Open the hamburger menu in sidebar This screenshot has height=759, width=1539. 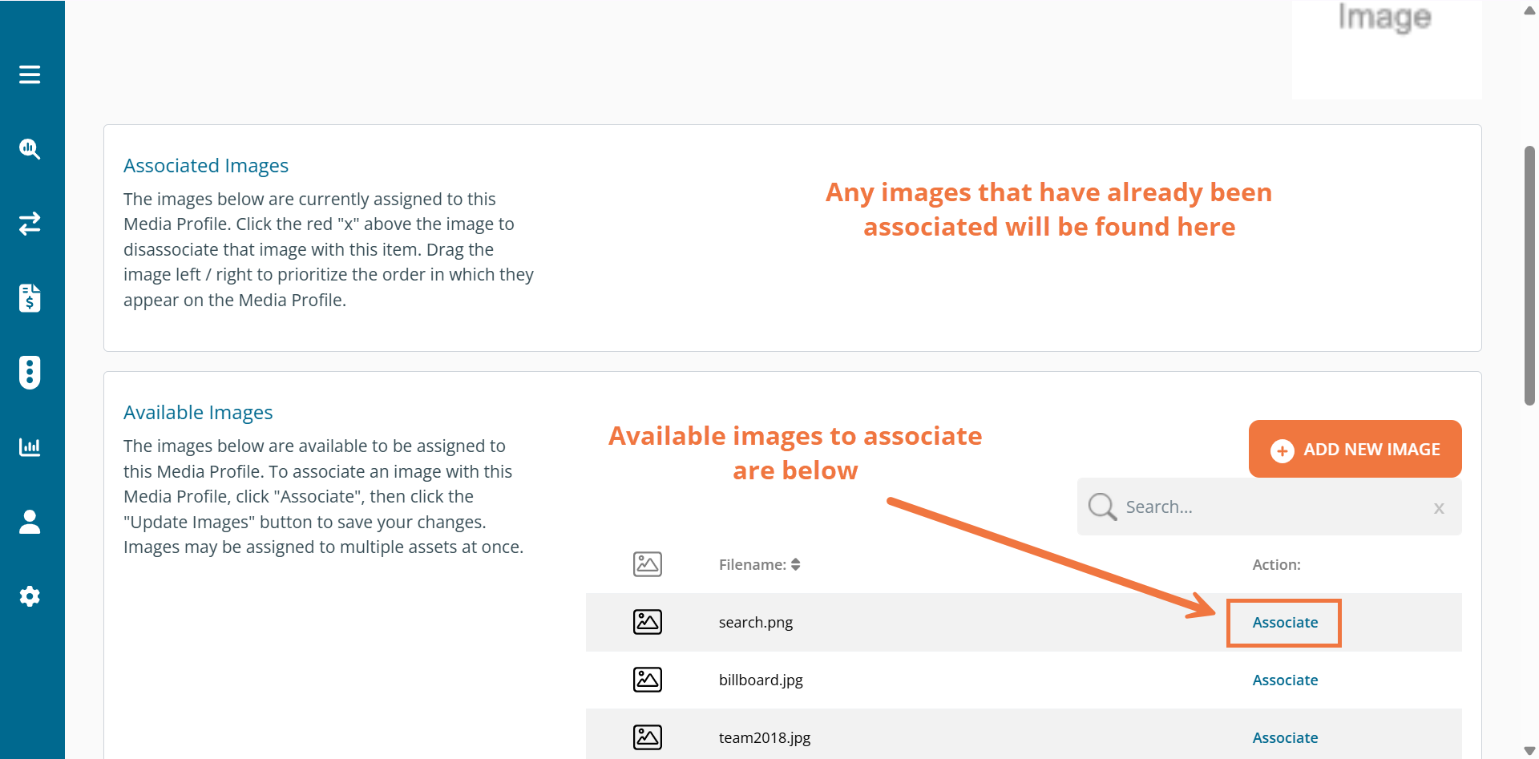click(x=30, y=75)
